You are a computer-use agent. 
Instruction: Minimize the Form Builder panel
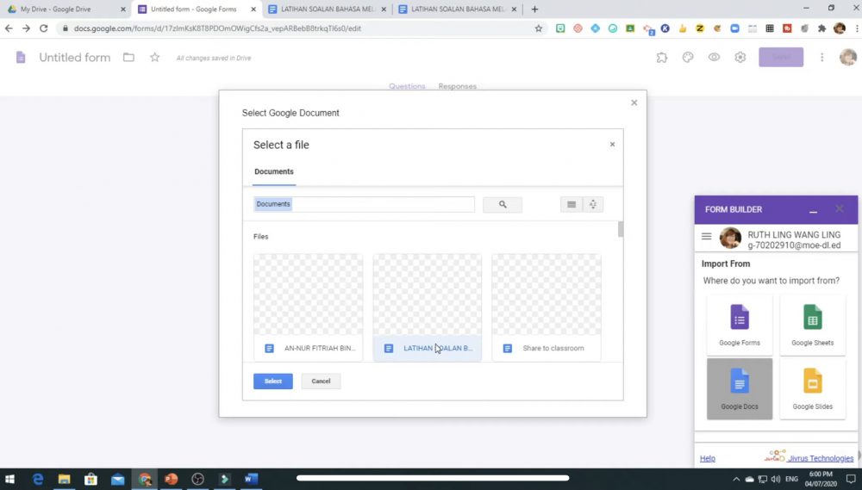[813, 210]
